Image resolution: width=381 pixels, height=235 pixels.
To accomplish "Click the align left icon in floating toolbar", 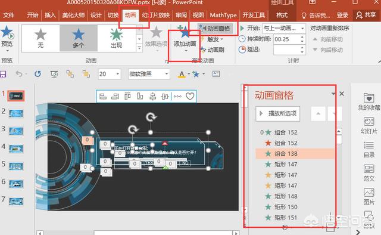I will pos(102,97).
